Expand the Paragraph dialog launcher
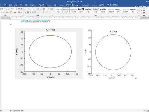 53,16
